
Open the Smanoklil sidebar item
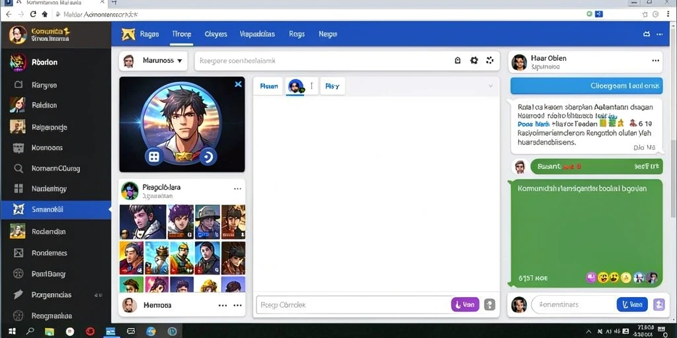click(56, 209)
